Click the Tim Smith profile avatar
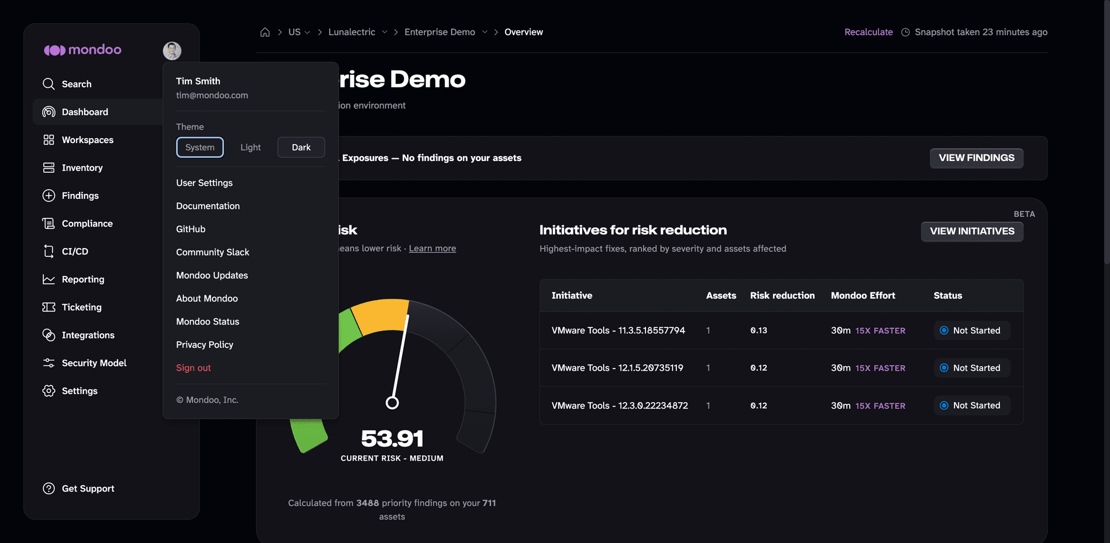The width and height of the screenshot is (1110, 543). (x=172, y=51)
